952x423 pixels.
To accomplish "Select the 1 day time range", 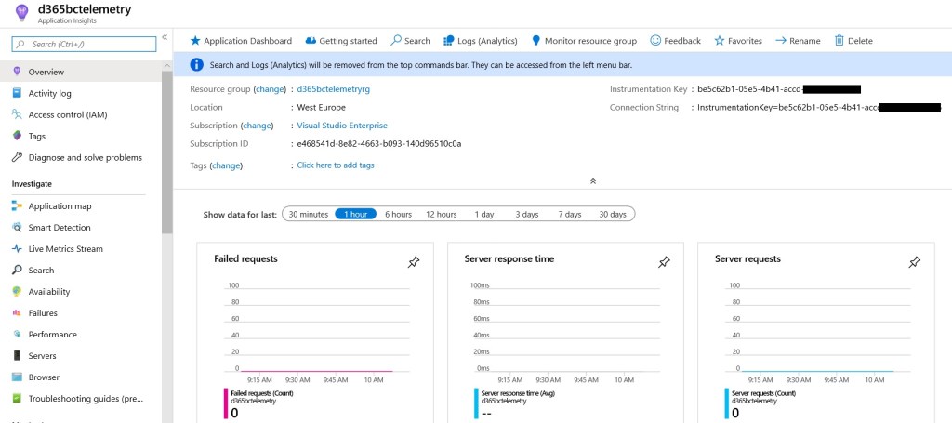I will 484,214.
